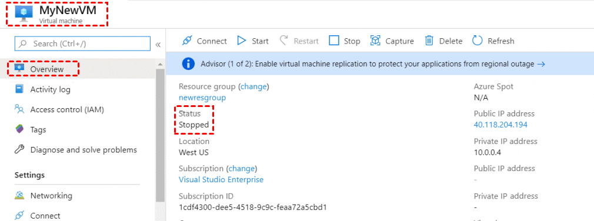
Task: Click the Connect plug icon in toolbar
Action: (x=187, y=41)
